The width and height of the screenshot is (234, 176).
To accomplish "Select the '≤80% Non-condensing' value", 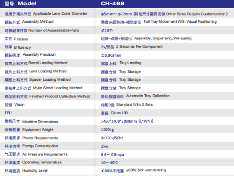I will [x=146, y=170].
